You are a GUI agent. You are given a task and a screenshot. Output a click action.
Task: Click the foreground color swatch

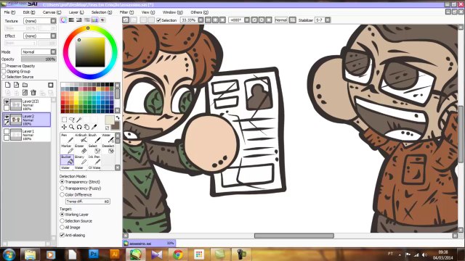[110, 120]
